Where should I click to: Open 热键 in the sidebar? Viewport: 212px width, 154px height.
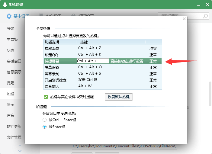point(12,94)
